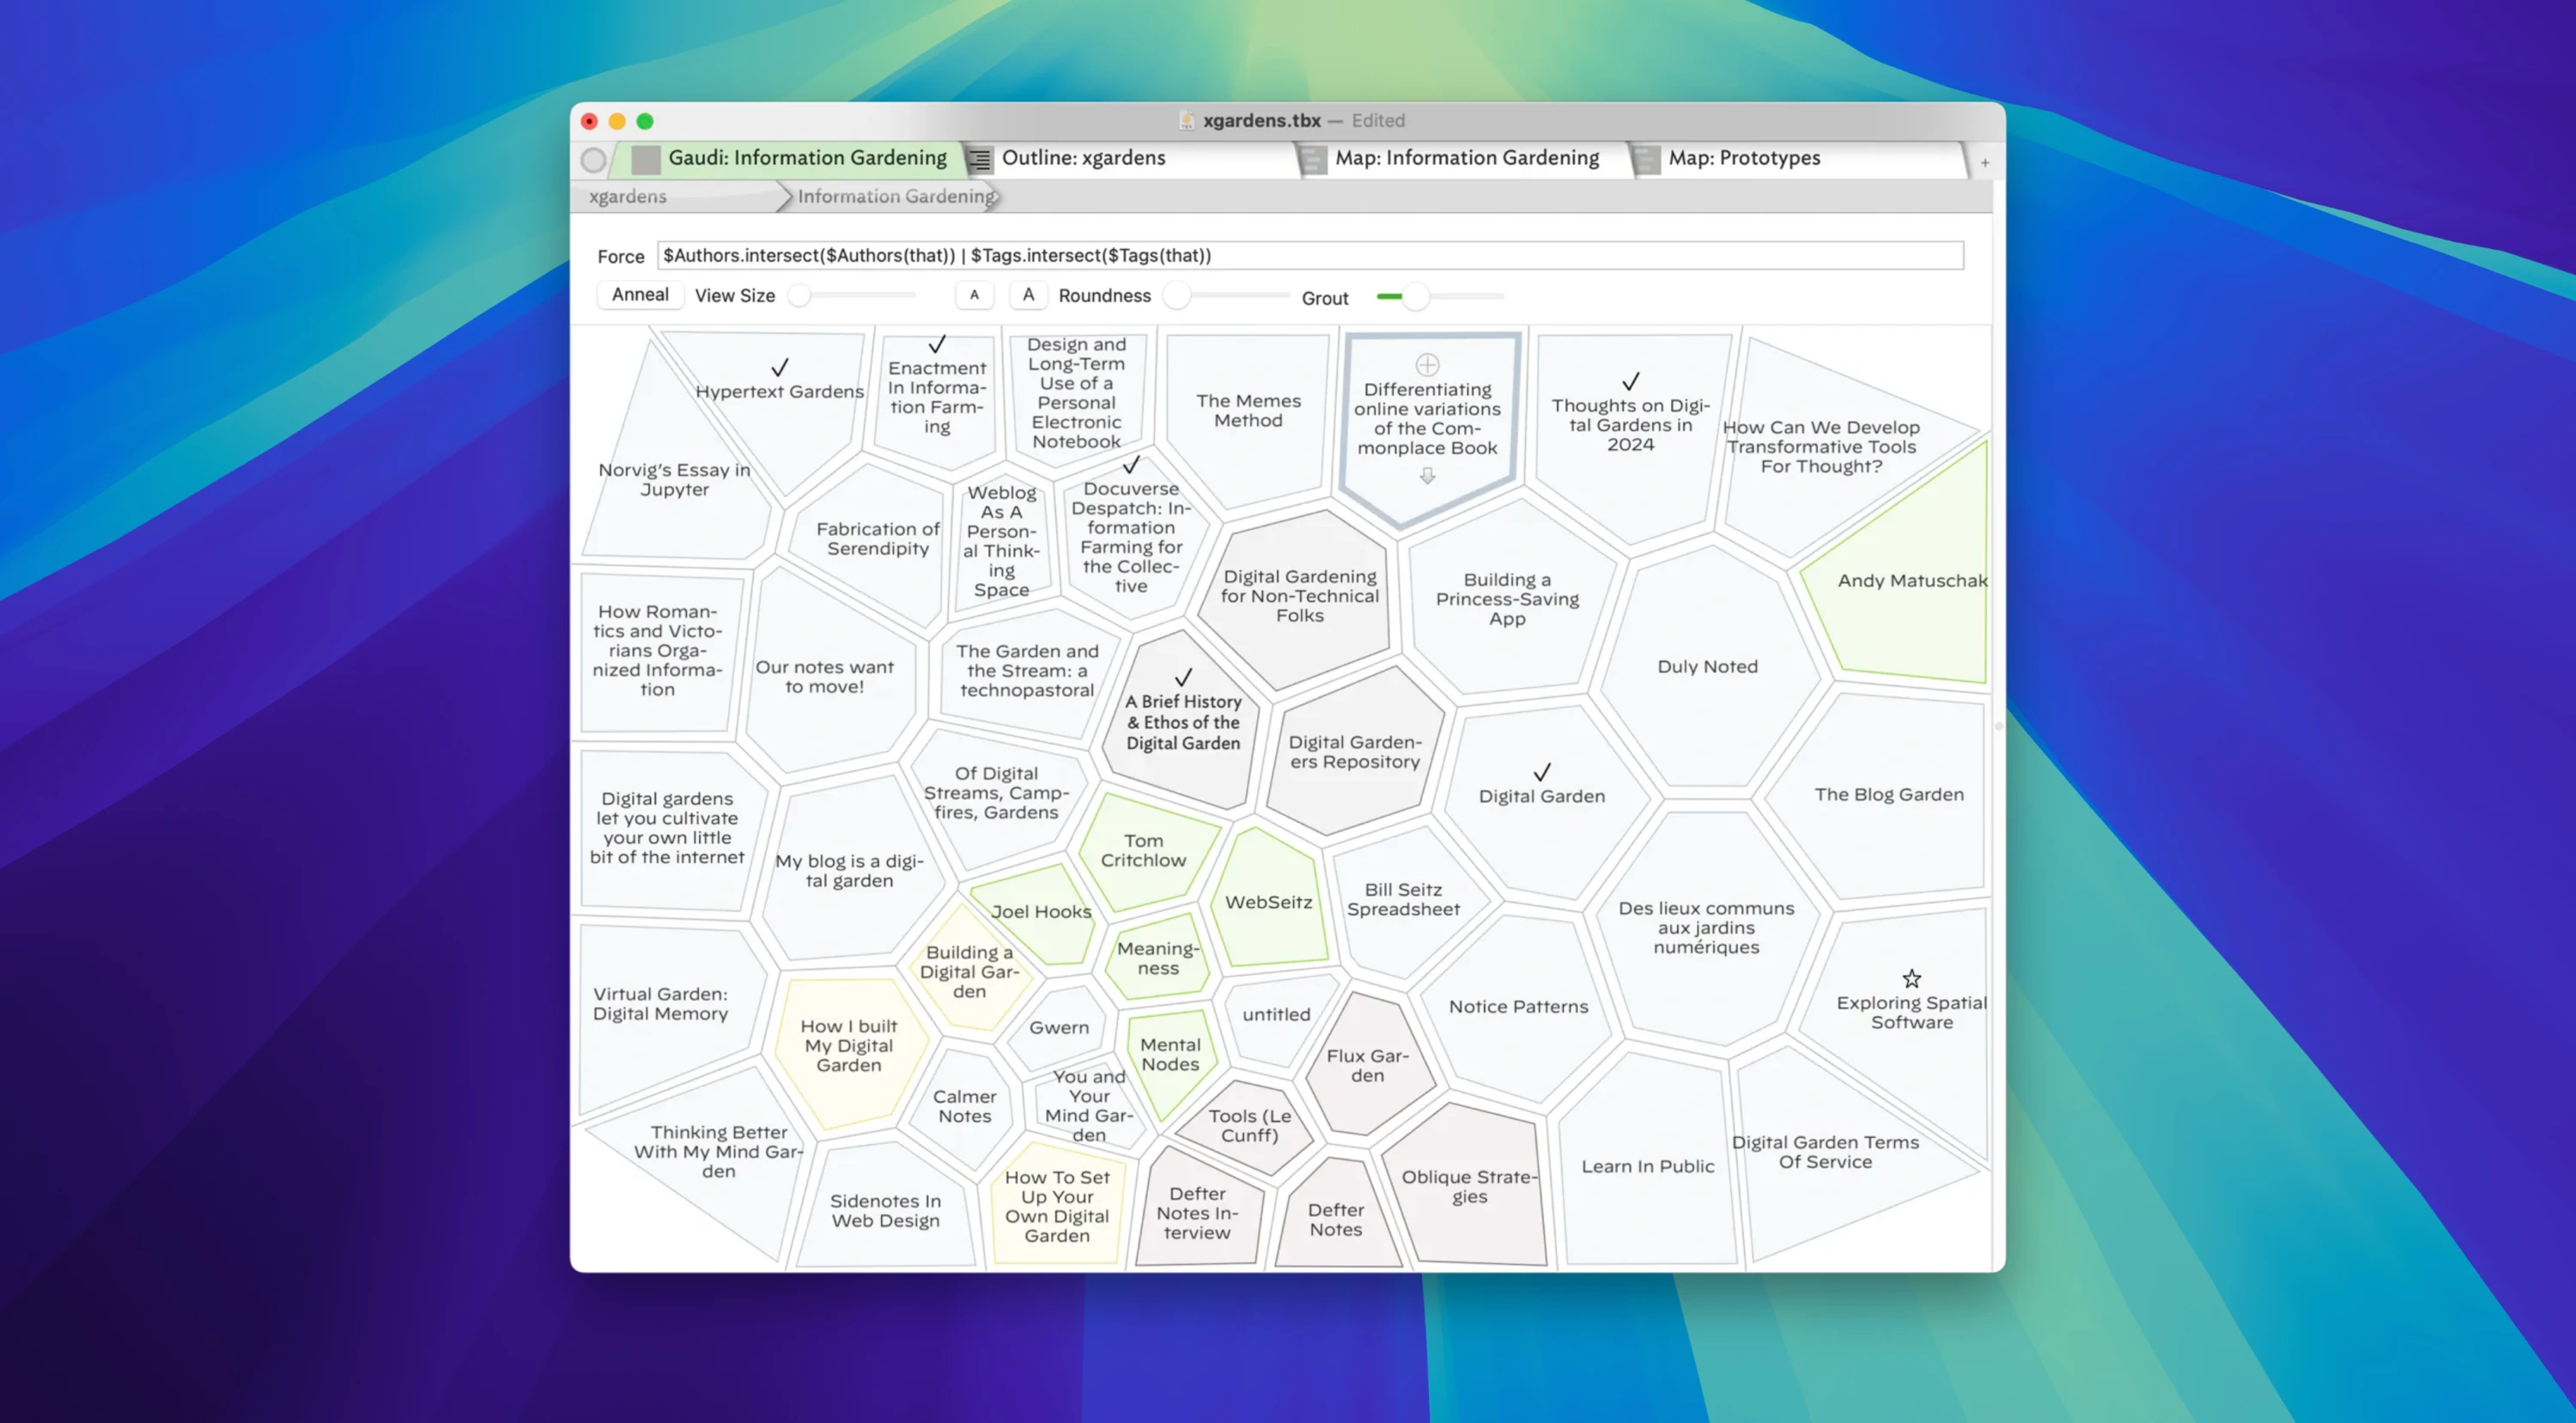Viewport: 2576px width, 1423px height.
Task: Click the Grout slider knob
Action: pyautogui.click(x=1414, y=297)
